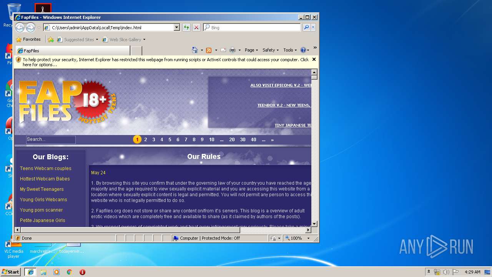The width and height of the screenshot is (492, 277).
Task: Click the volume speaker tray icon
Action: pyautogui.click(x=446, y=272)
